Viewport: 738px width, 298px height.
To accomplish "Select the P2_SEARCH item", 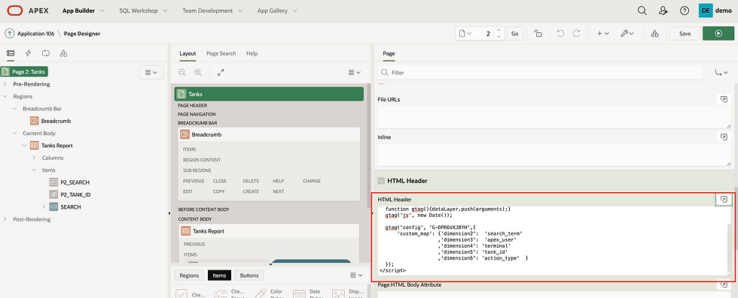I will click(x=69, y=182).
